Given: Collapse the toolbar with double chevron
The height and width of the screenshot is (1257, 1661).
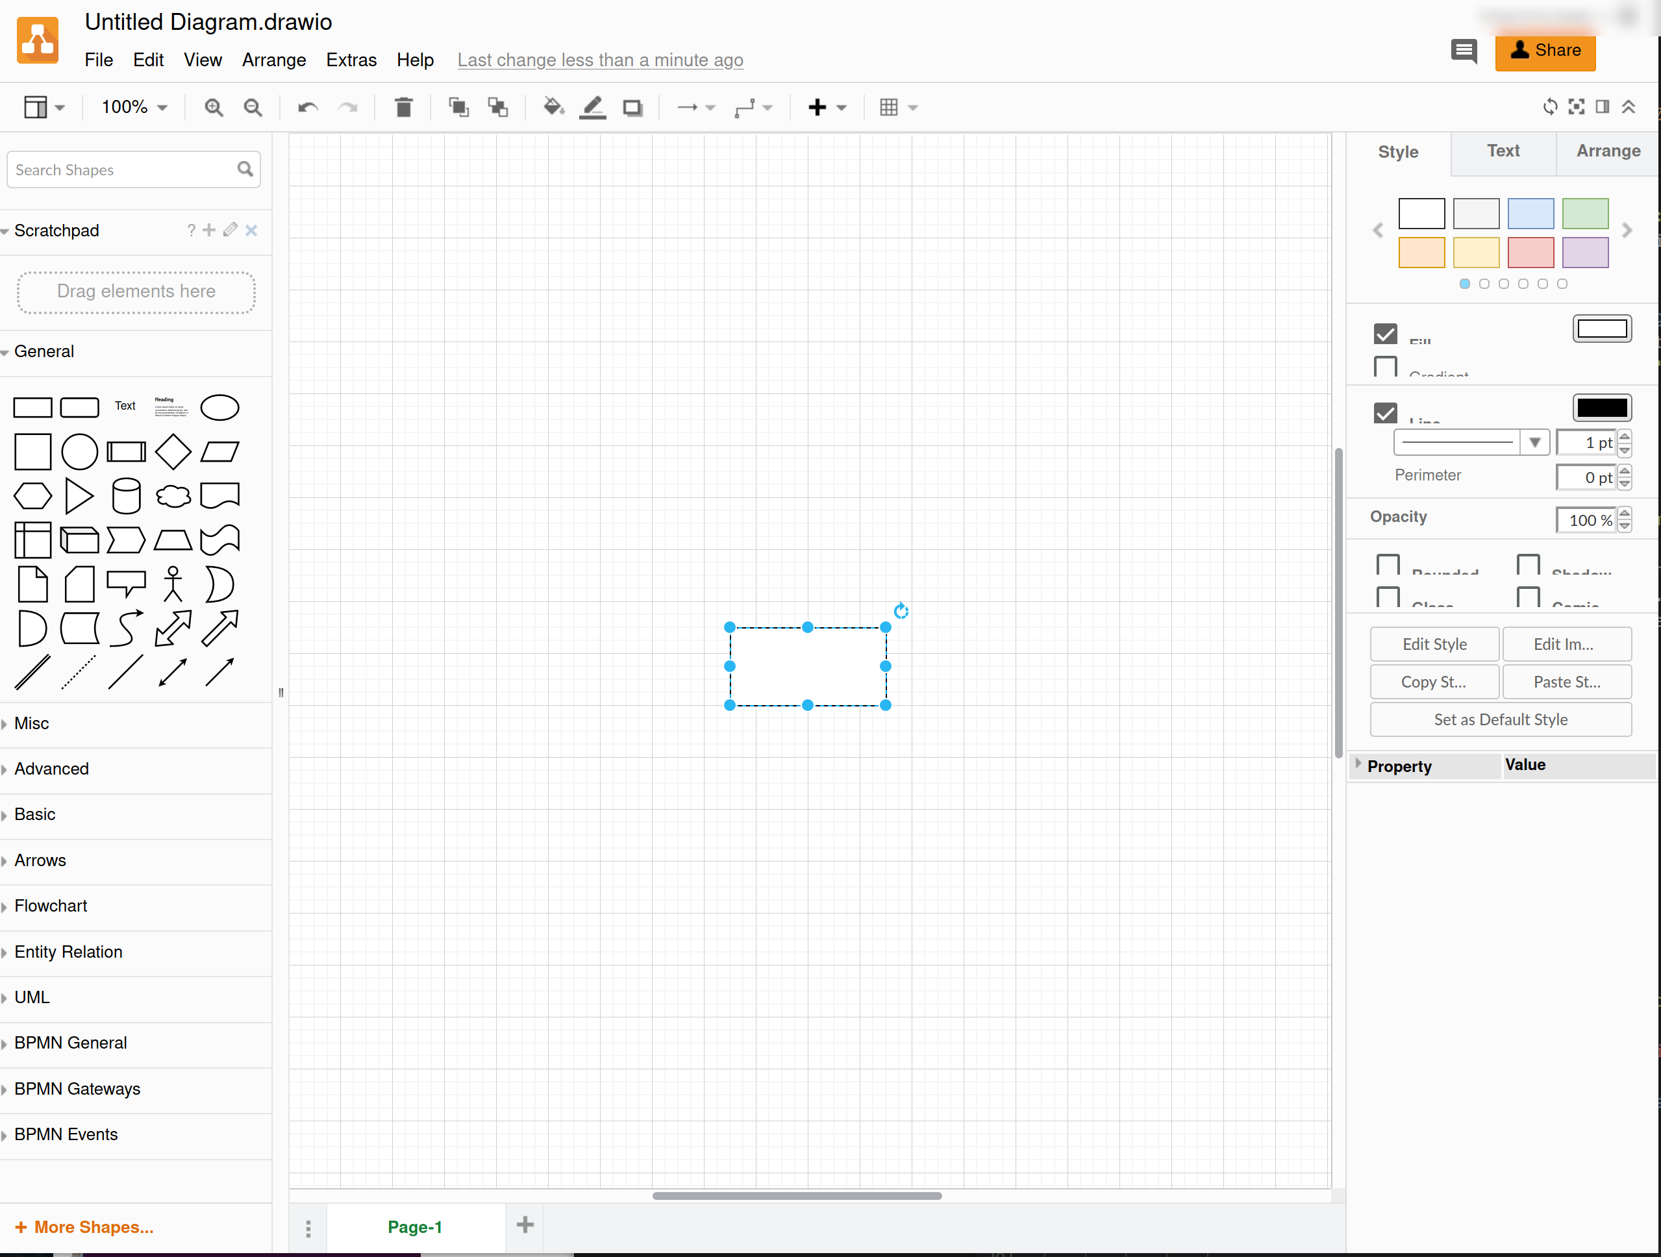Looking at the screenshot, I should point(1628,106).
